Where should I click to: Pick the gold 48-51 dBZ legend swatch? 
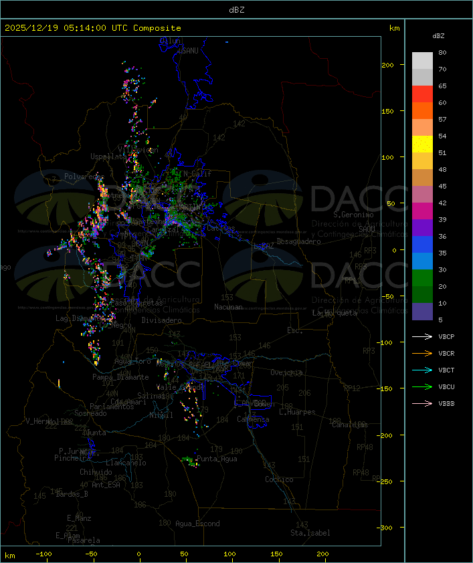tap(422, 161)
